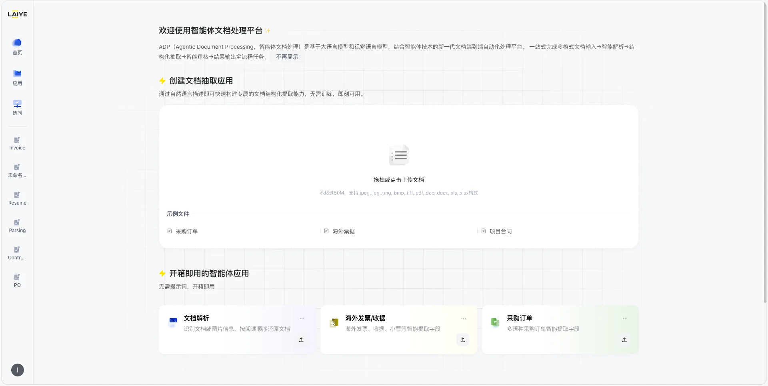Select the 采购订单 sample file

point(183,231)
